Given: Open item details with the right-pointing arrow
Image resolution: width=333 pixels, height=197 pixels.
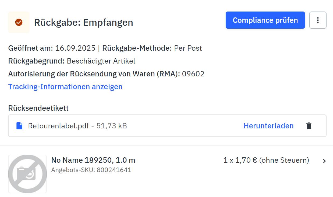Looking at the screenshot, I should 324,160.
